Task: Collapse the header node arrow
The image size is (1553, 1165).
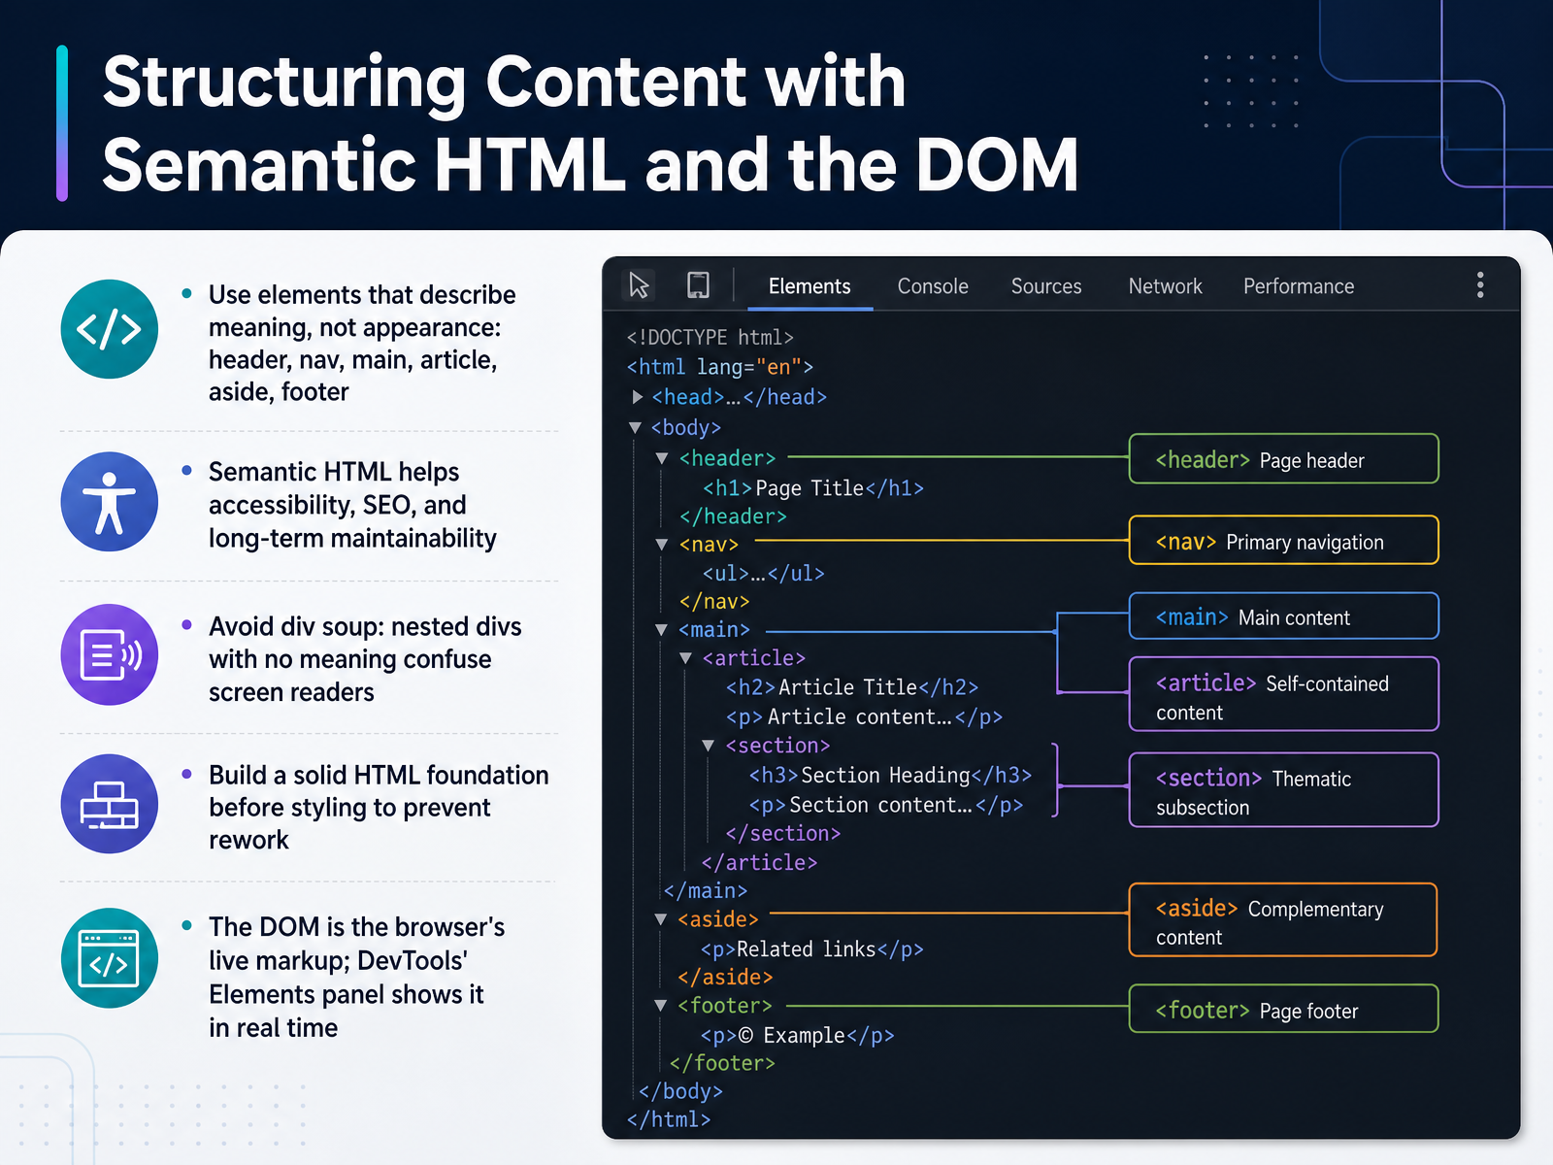Action: (x=662, y=458)
